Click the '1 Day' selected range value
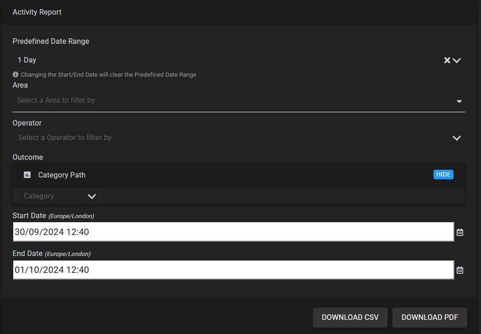This screenshot has width=481, height=334. (27, 60)
